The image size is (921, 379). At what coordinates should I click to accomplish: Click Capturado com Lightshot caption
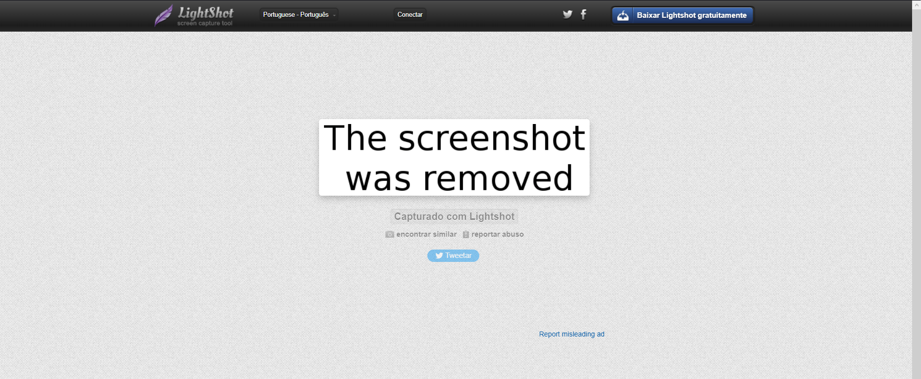click(x=454, y=216)
